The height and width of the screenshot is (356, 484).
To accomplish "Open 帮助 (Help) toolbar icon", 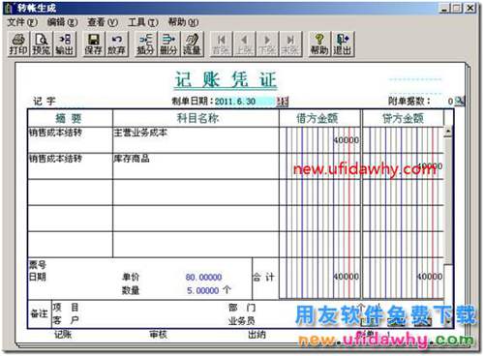I will point(319,44).
